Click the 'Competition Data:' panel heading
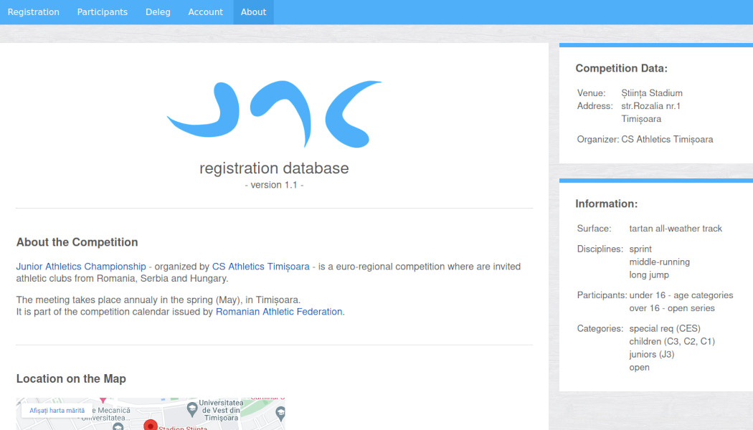Viewport: 753px width, 430px height. 621,69
